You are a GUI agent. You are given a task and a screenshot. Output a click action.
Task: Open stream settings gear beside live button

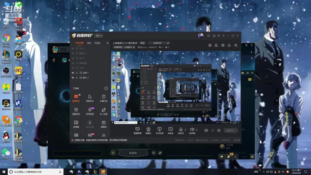[x=219, y=130]
